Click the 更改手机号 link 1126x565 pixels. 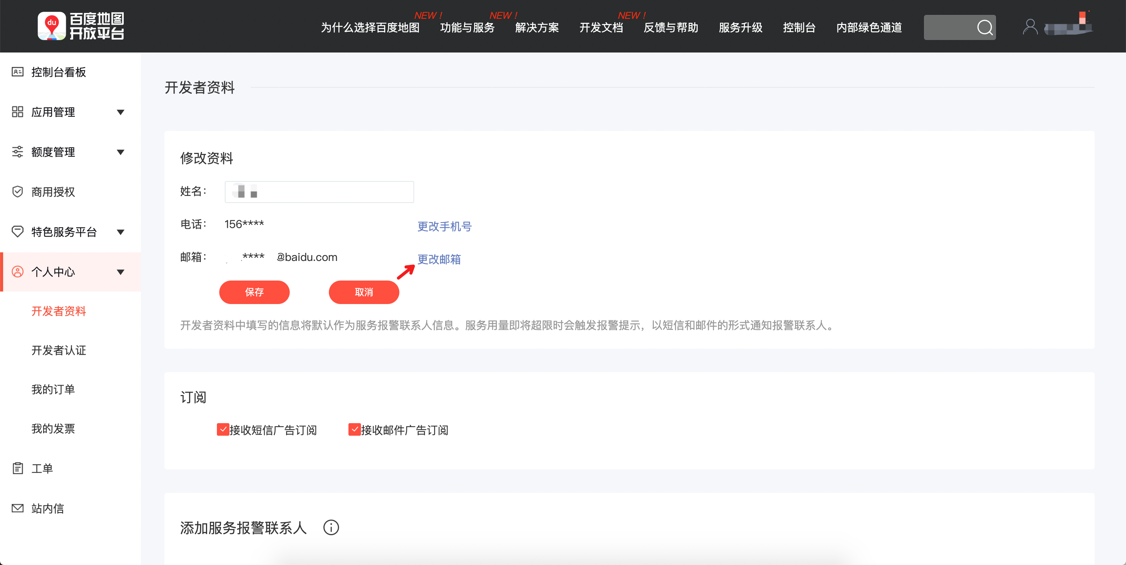tap(444, 226)
